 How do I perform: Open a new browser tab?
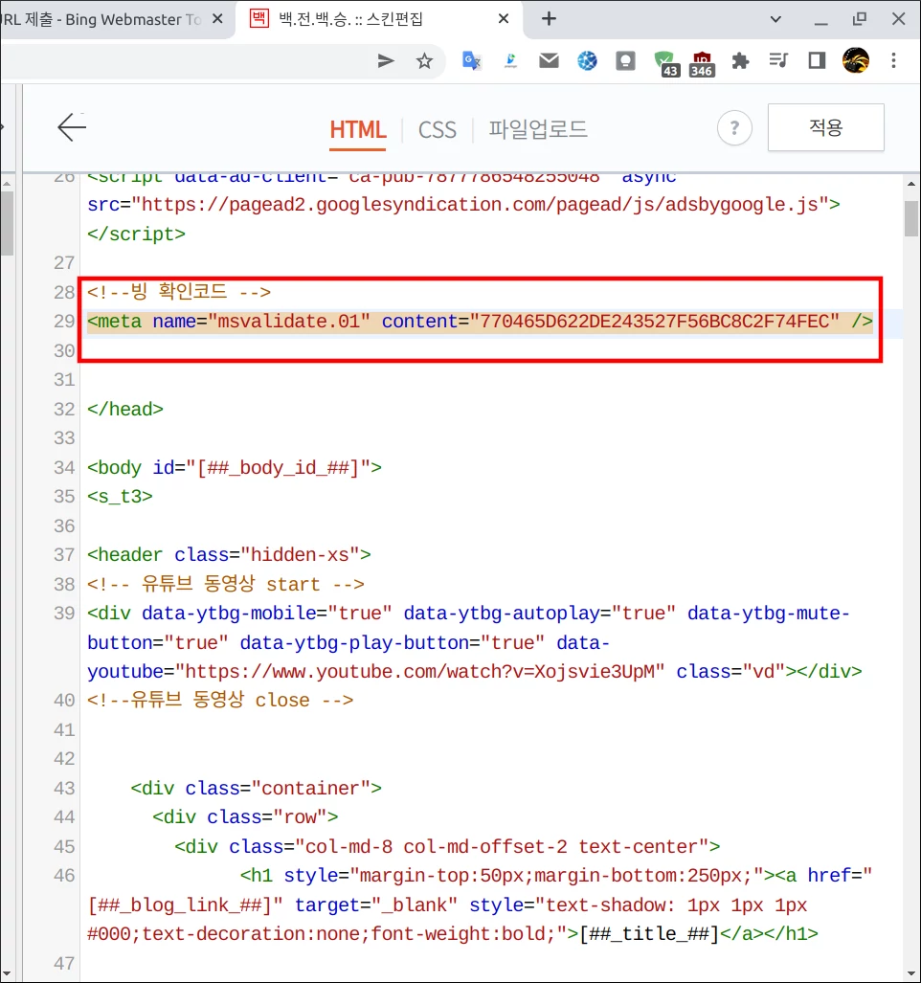point(549,19)
